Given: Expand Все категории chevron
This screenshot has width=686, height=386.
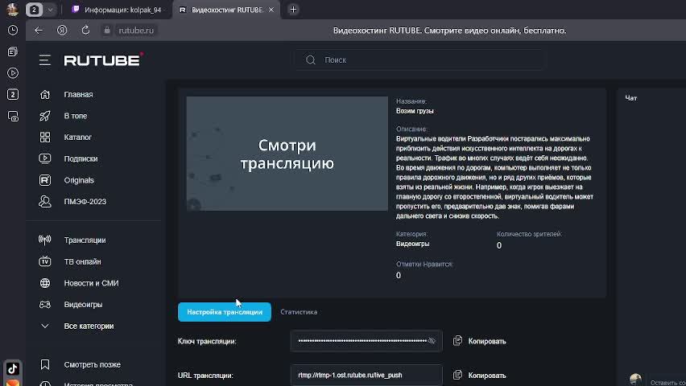Looking at the screenshot, I should pos(44,326).
